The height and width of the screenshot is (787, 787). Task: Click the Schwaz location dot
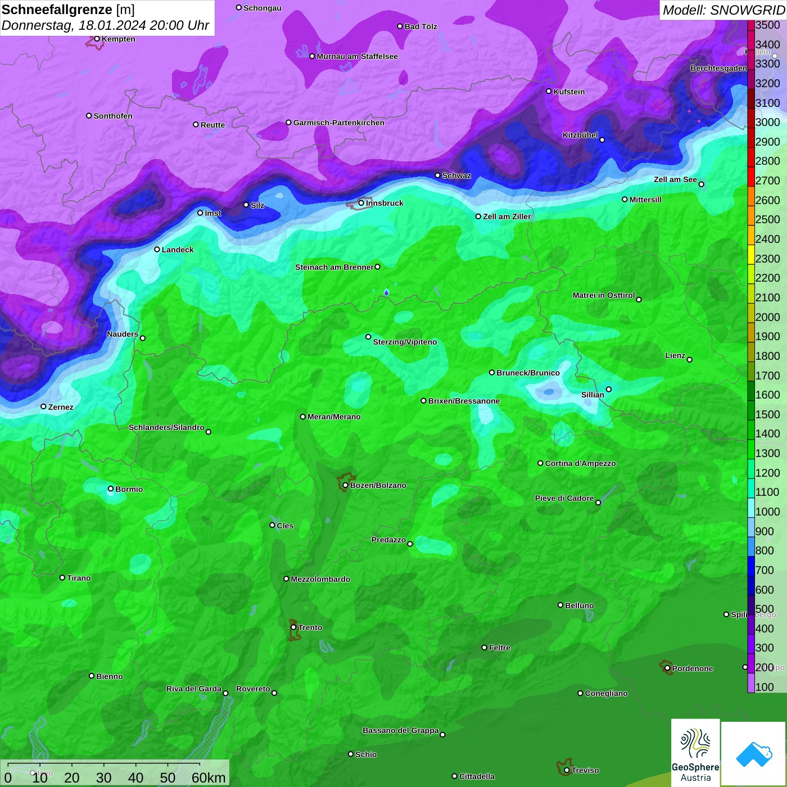[437, 175]
